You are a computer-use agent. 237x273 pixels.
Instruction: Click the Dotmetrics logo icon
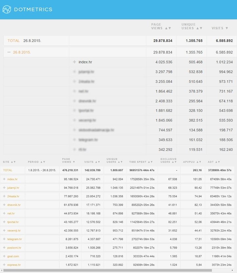pyautogui.click(x=7, y=9)
